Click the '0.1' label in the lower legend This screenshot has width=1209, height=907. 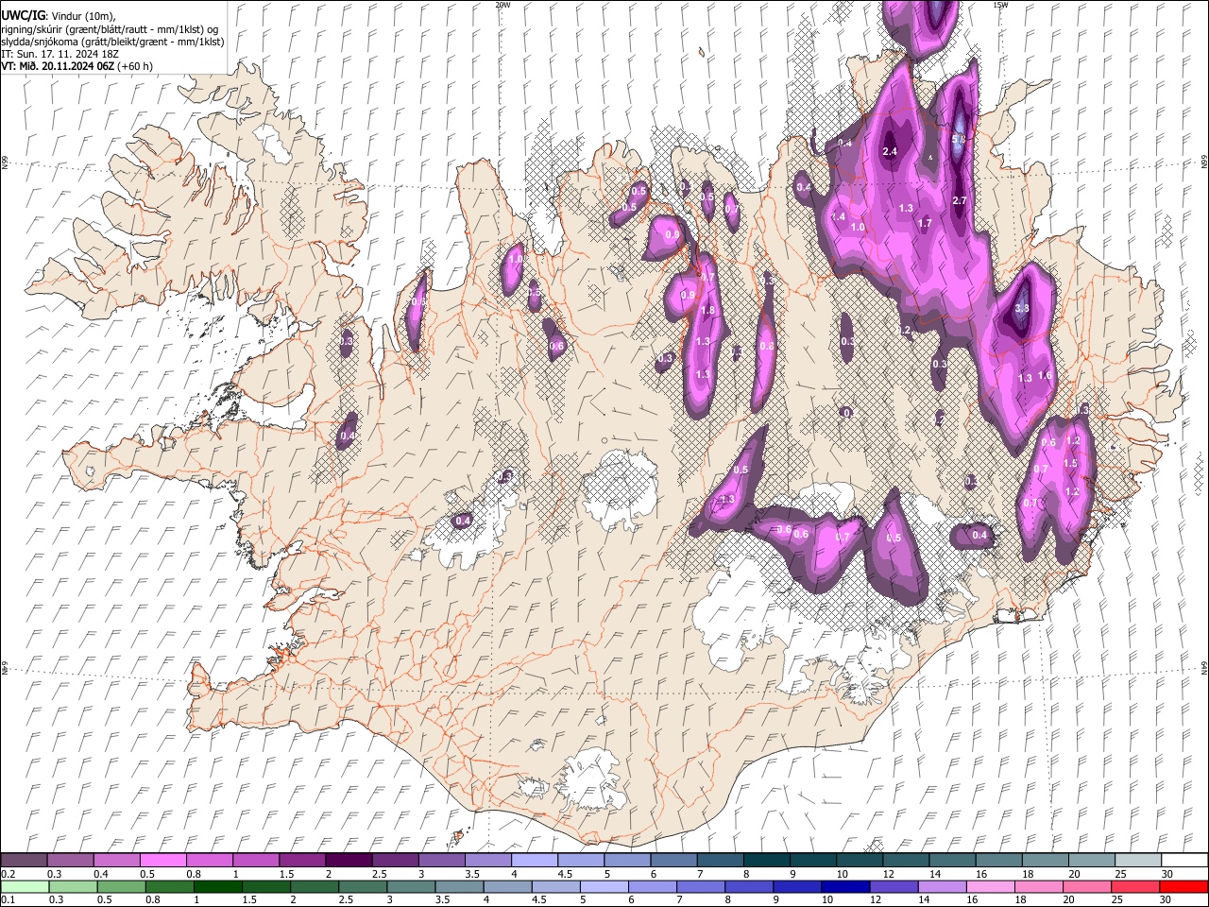coord(8,900)
